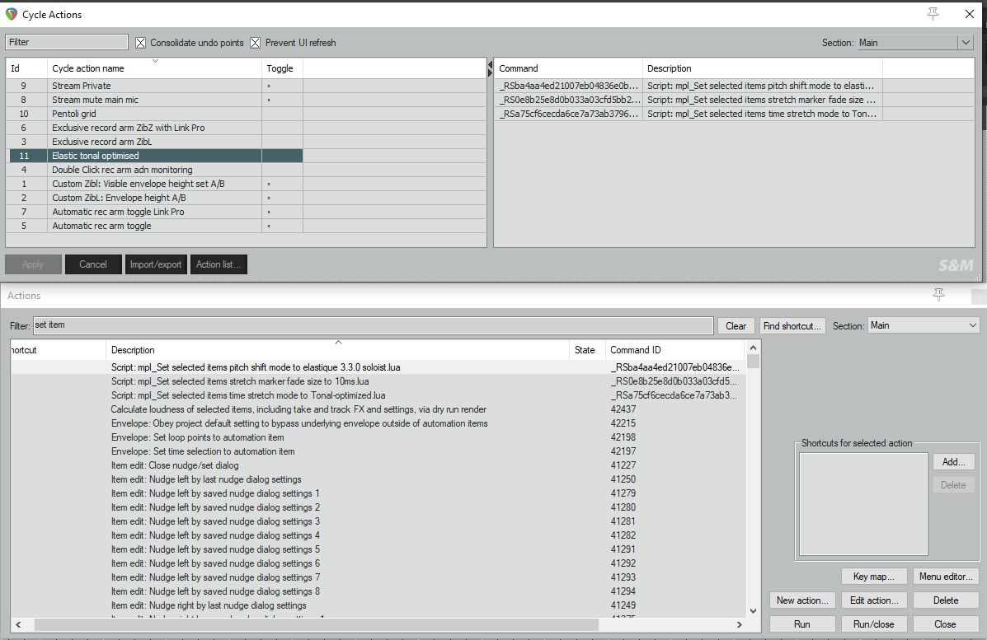This screenshot has height=640, width=987.
Task: Click Edit action... button
Action: [874, 600]
